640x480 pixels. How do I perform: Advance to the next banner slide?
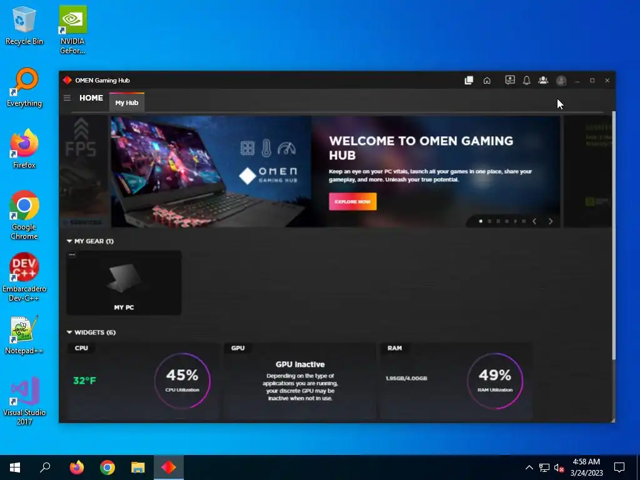551,221
